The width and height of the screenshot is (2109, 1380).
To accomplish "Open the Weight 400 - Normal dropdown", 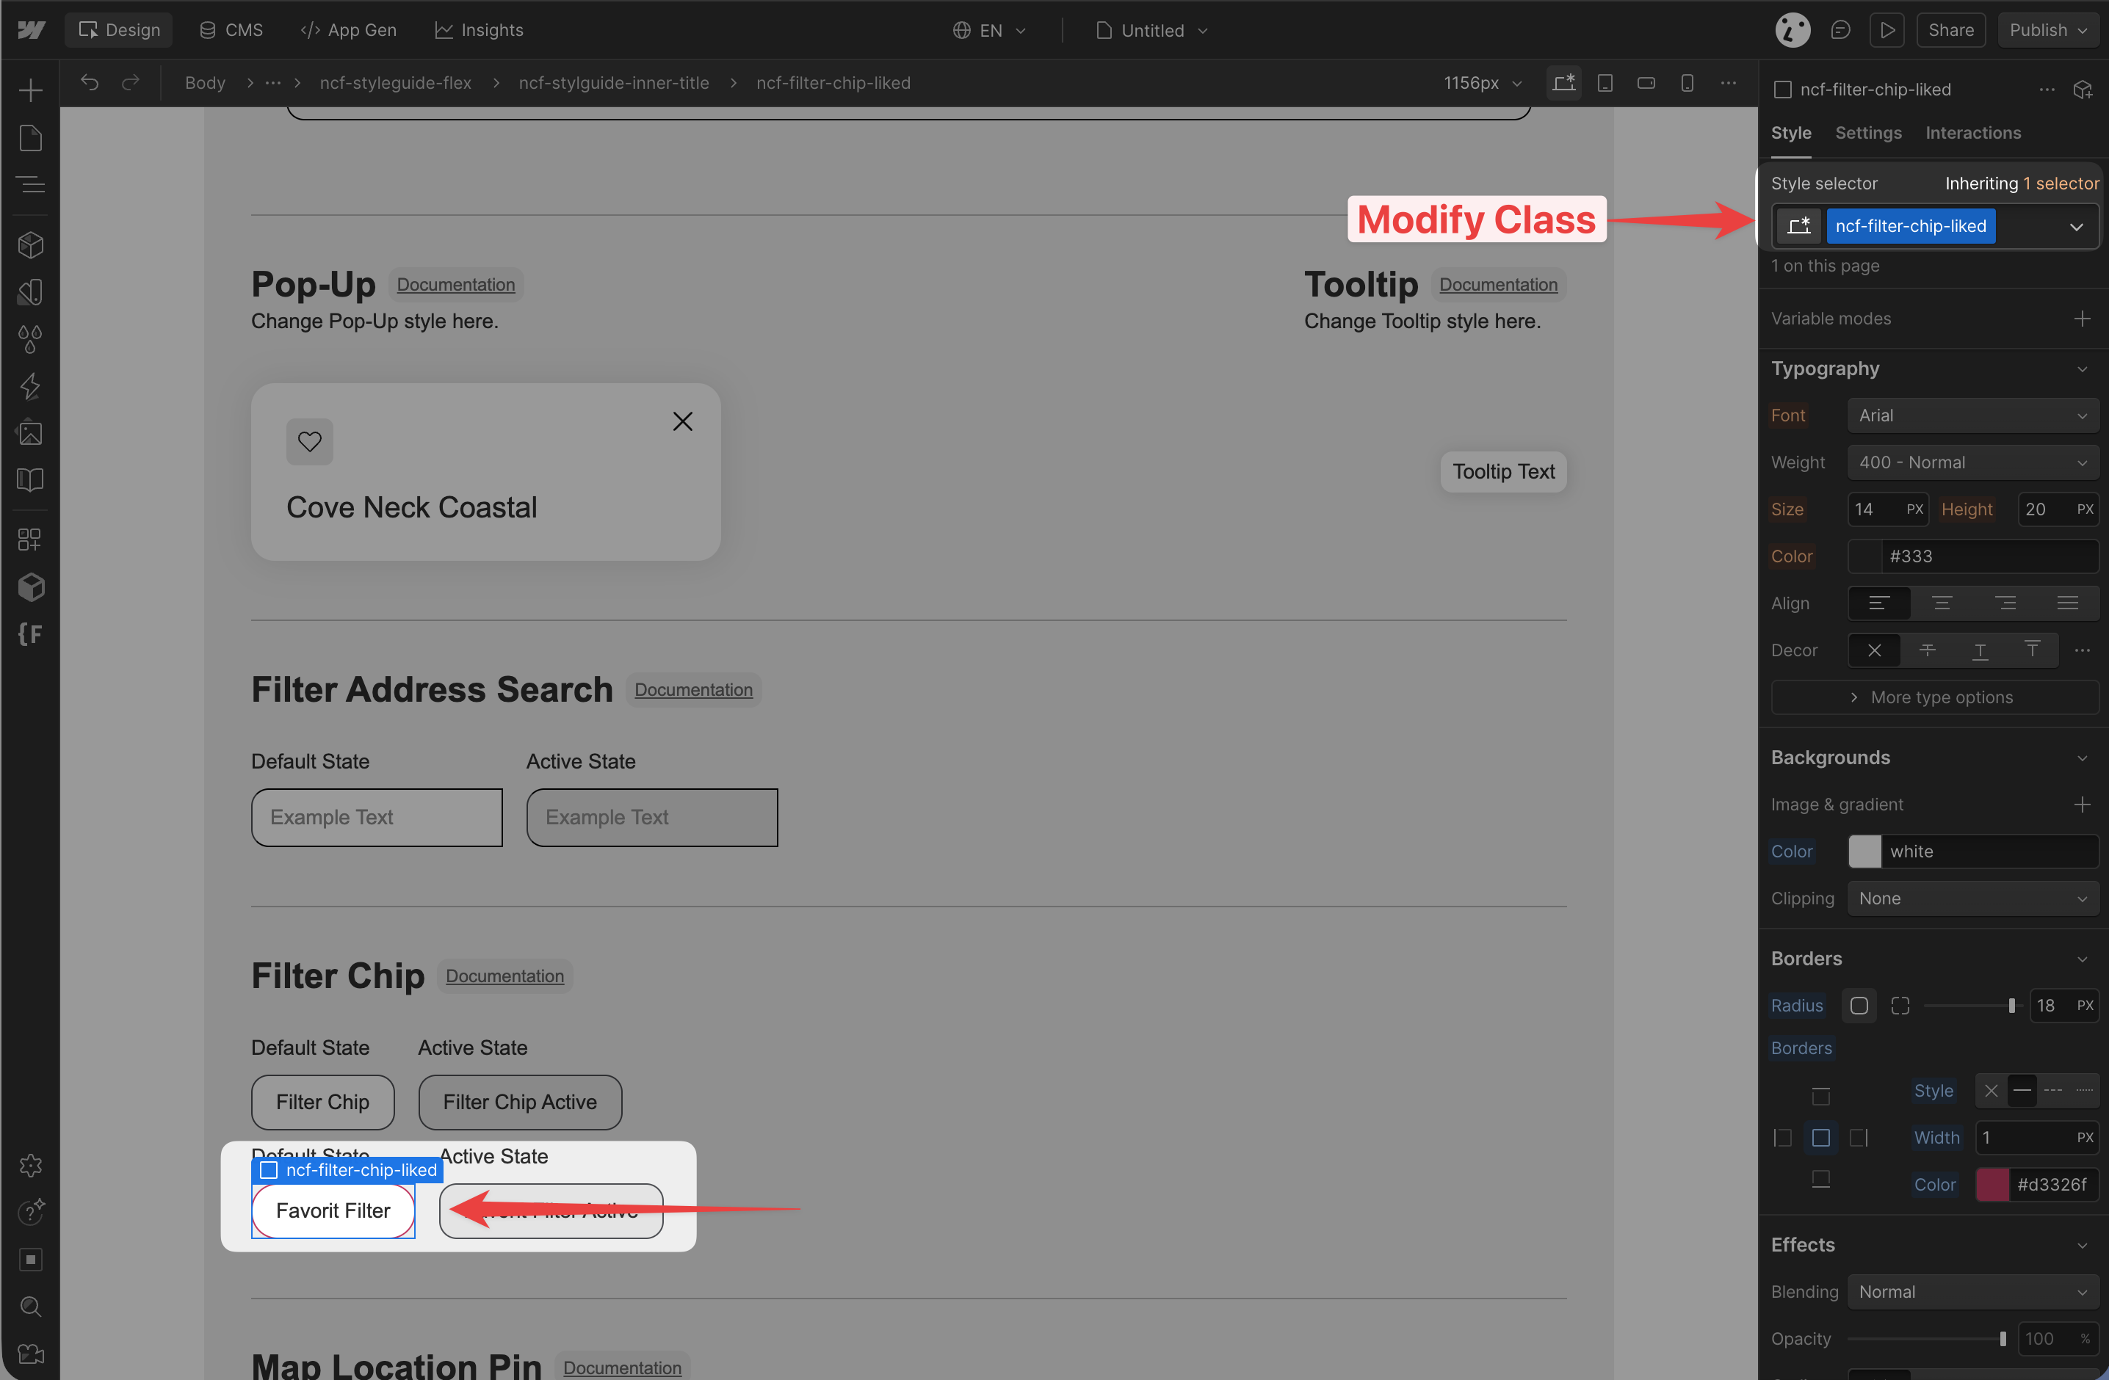I will click(1972, 462).
